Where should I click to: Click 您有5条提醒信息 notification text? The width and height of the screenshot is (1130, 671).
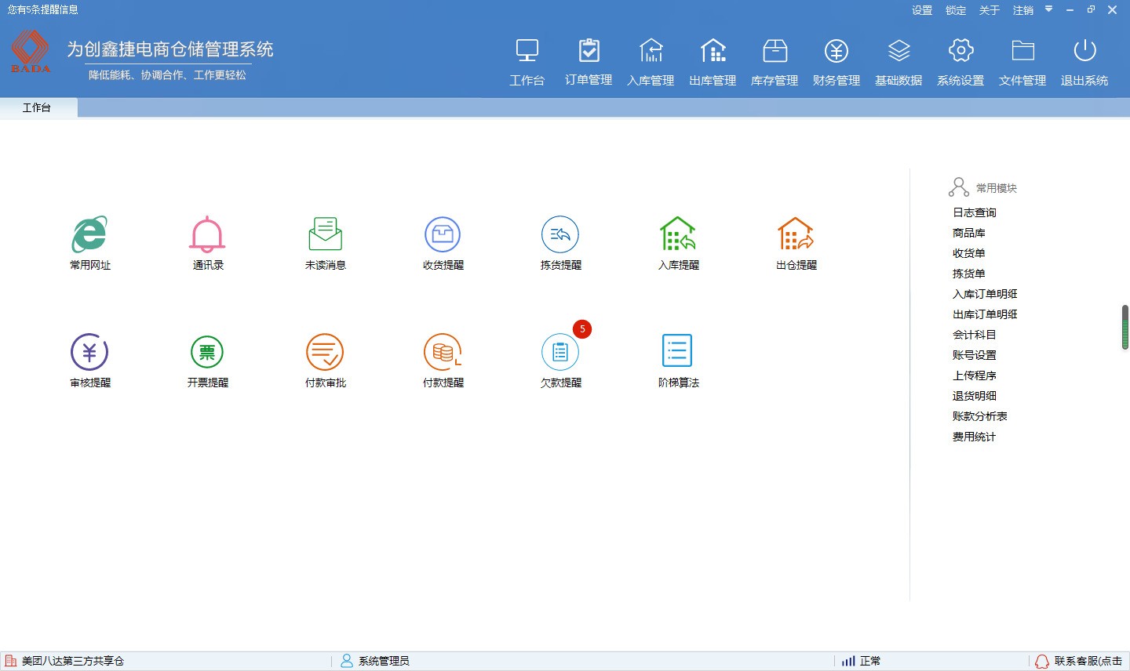[x=43, y=9]
